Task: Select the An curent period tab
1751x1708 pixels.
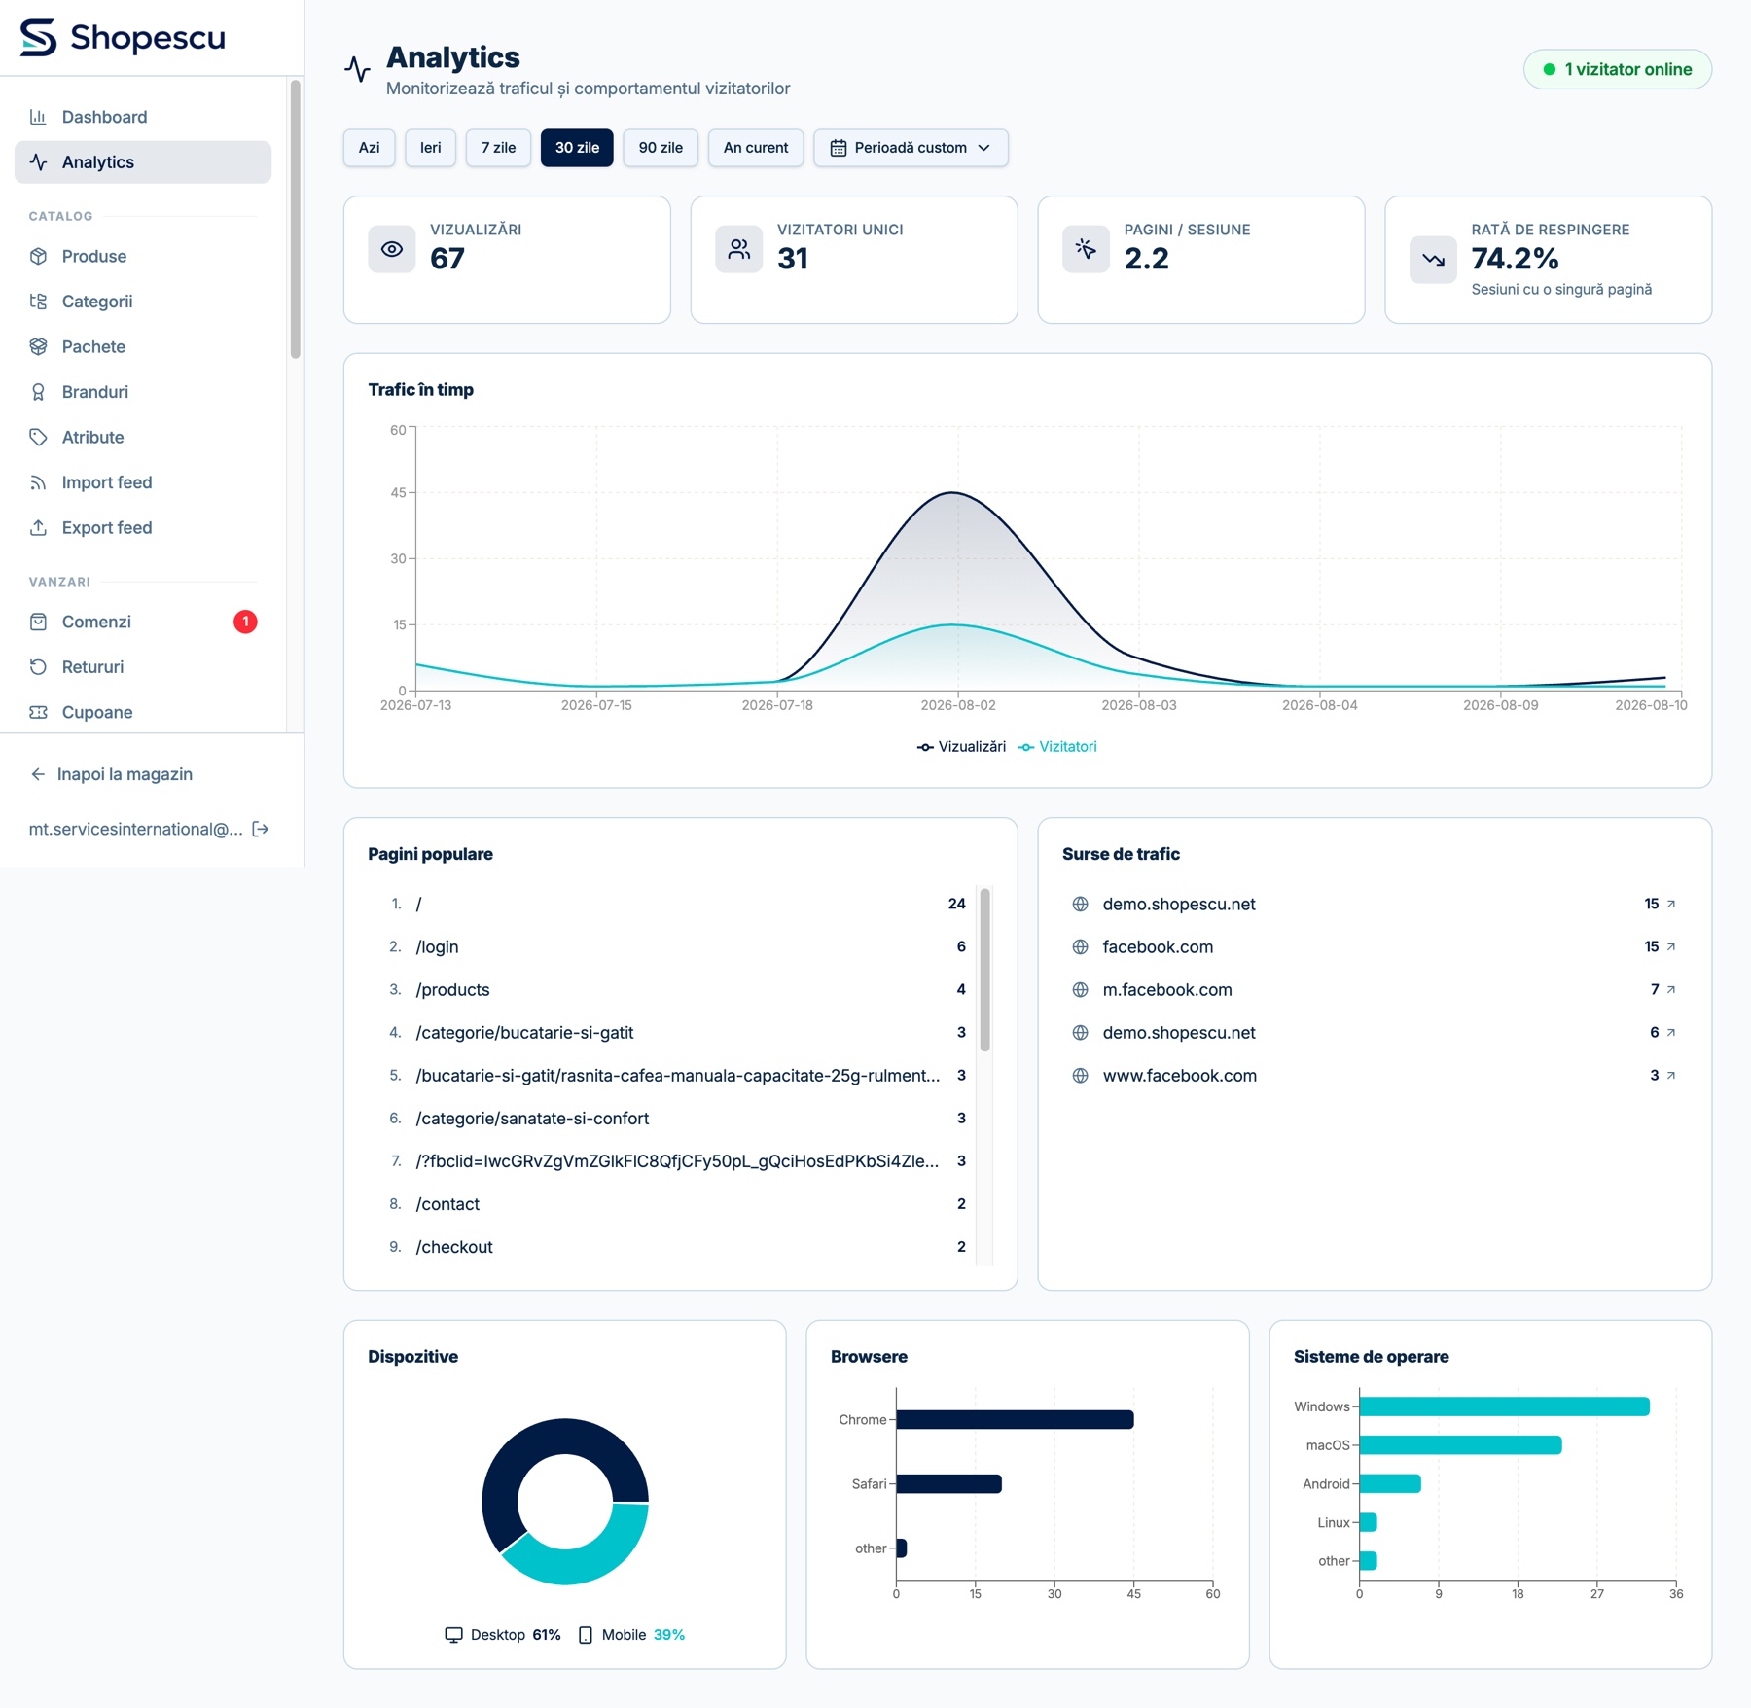Action: [756, 148]
